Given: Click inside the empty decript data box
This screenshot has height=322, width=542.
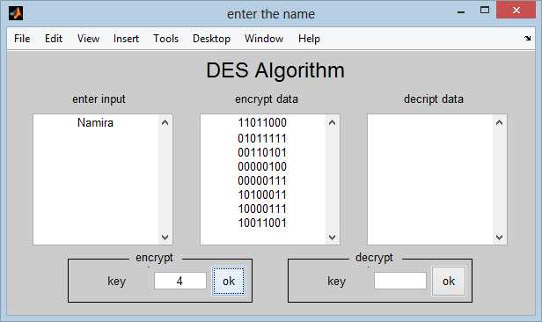Looking at the screenshot, I should tap(430, 179).
